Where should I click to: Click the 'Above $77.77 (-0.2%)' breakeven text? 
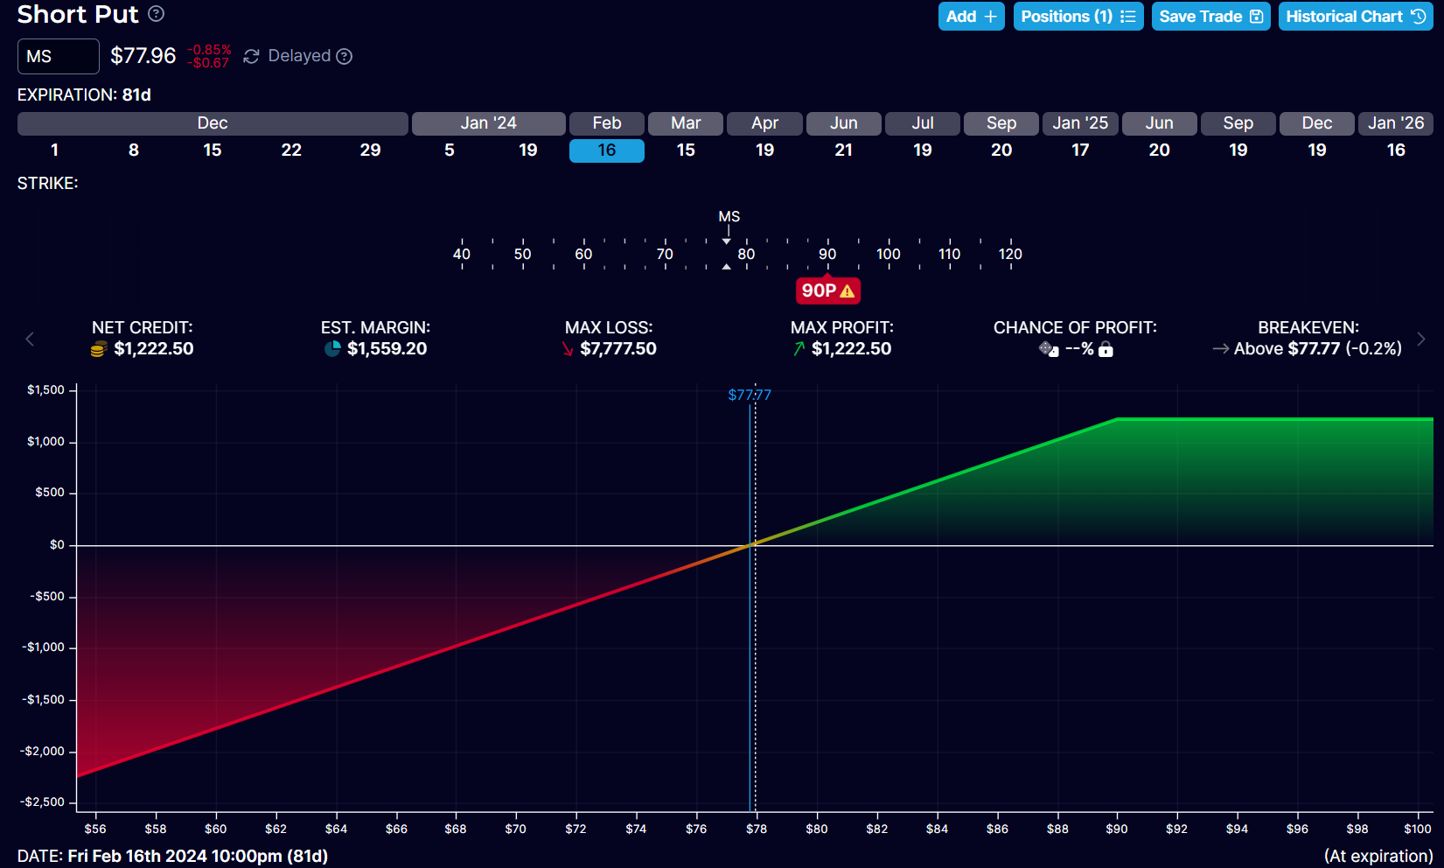click(x=1318, y=349)
